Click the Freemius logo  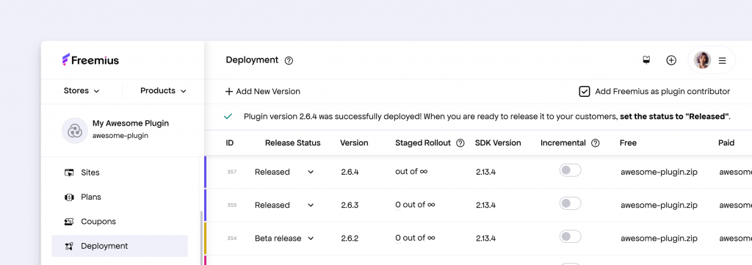pyautogui.click(x=90, y=60)
